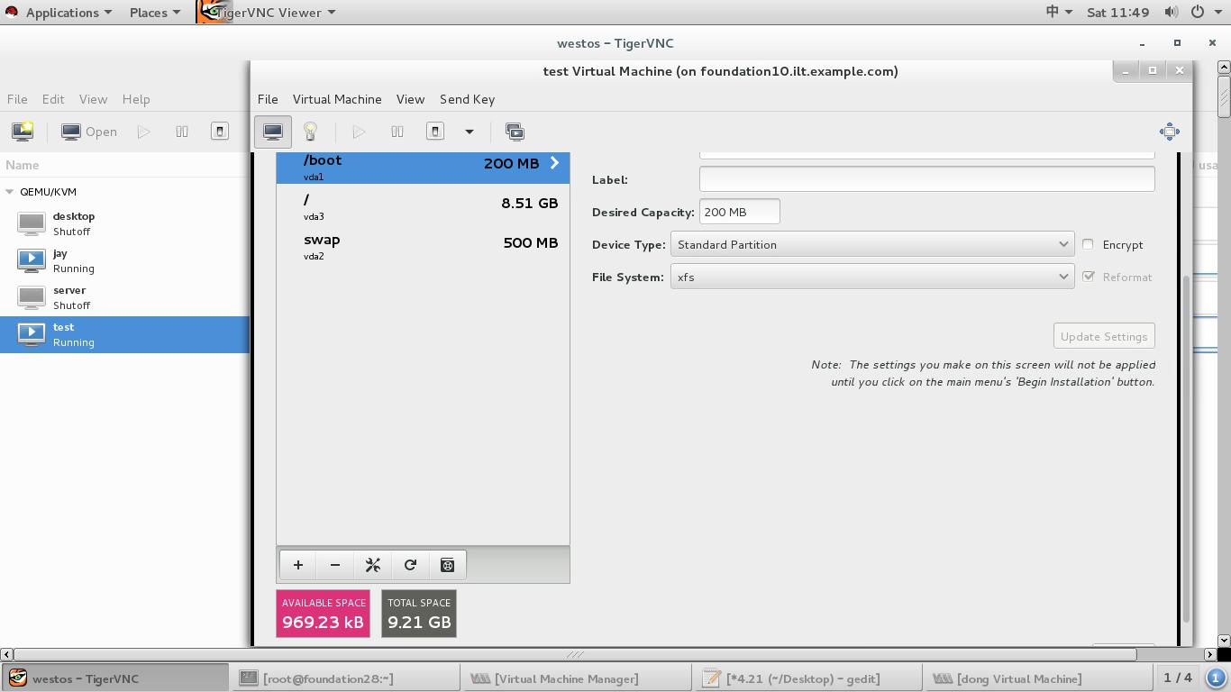Click the manage snapshots toolbar icon
The height and width of the screenshot is (692, 1231).
click(515, 132)
